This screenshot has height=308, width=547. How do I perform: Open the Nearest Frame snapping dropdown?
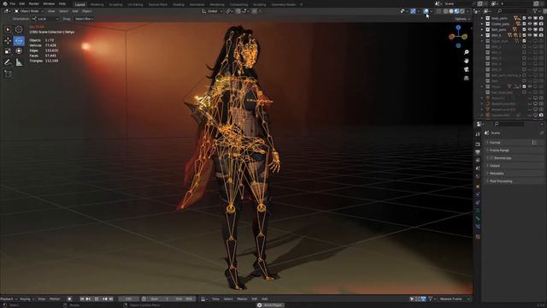[454, 299]
